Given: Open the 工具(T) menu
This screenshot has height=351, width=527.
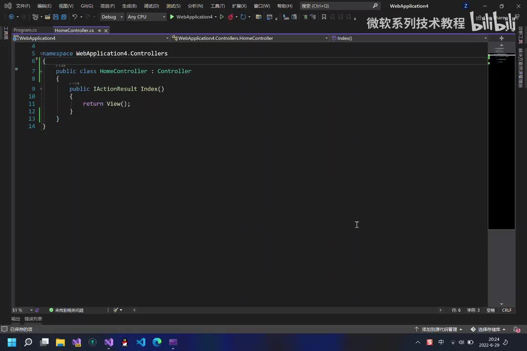Looking at the screenshot, I should (x=218, y=6).
